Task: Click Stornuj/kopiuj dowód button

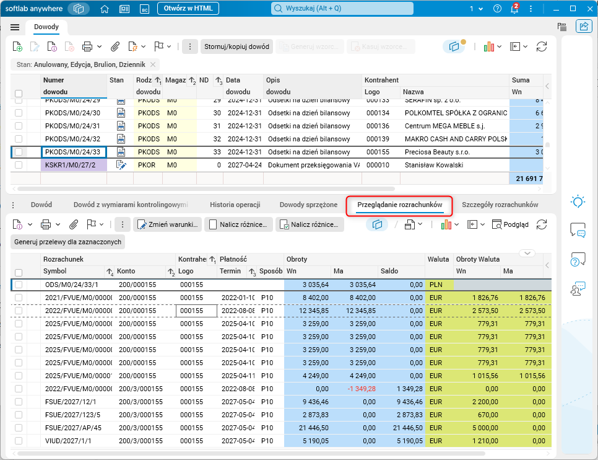Action: (236, 46)
